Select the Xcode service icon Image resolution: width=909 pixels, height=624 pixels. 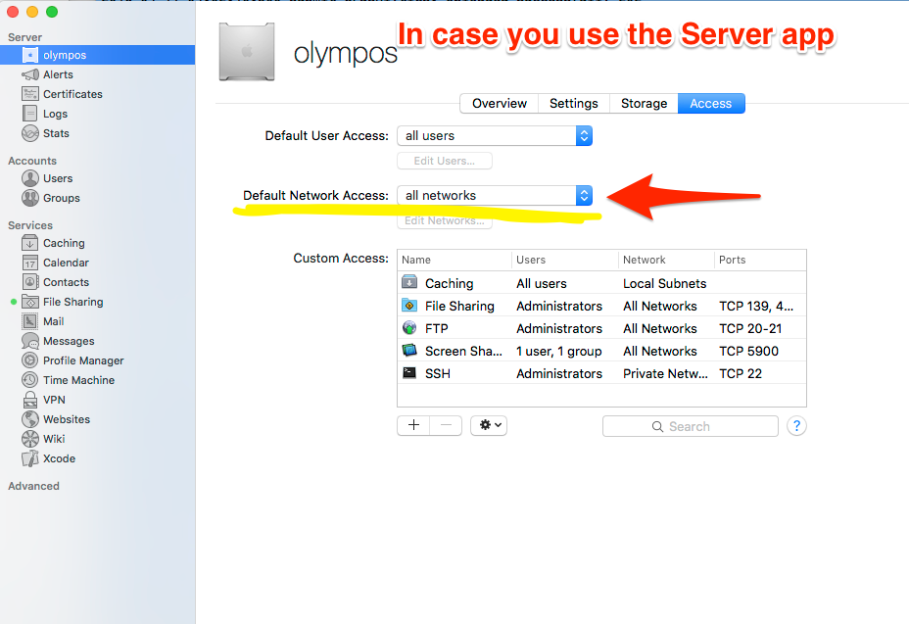30,458
